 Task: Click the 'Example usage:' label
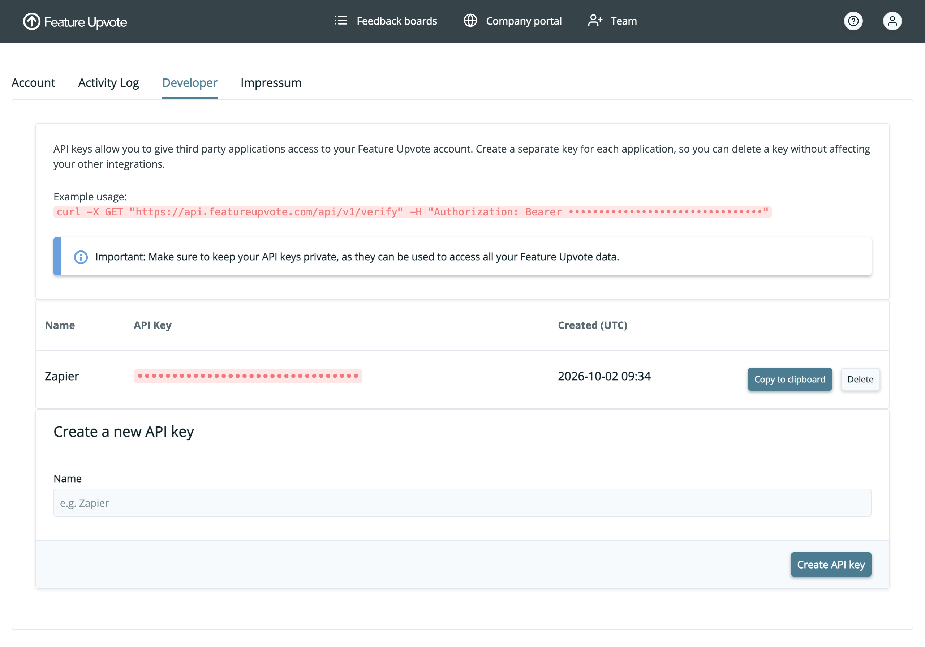[x=90, y=197]
